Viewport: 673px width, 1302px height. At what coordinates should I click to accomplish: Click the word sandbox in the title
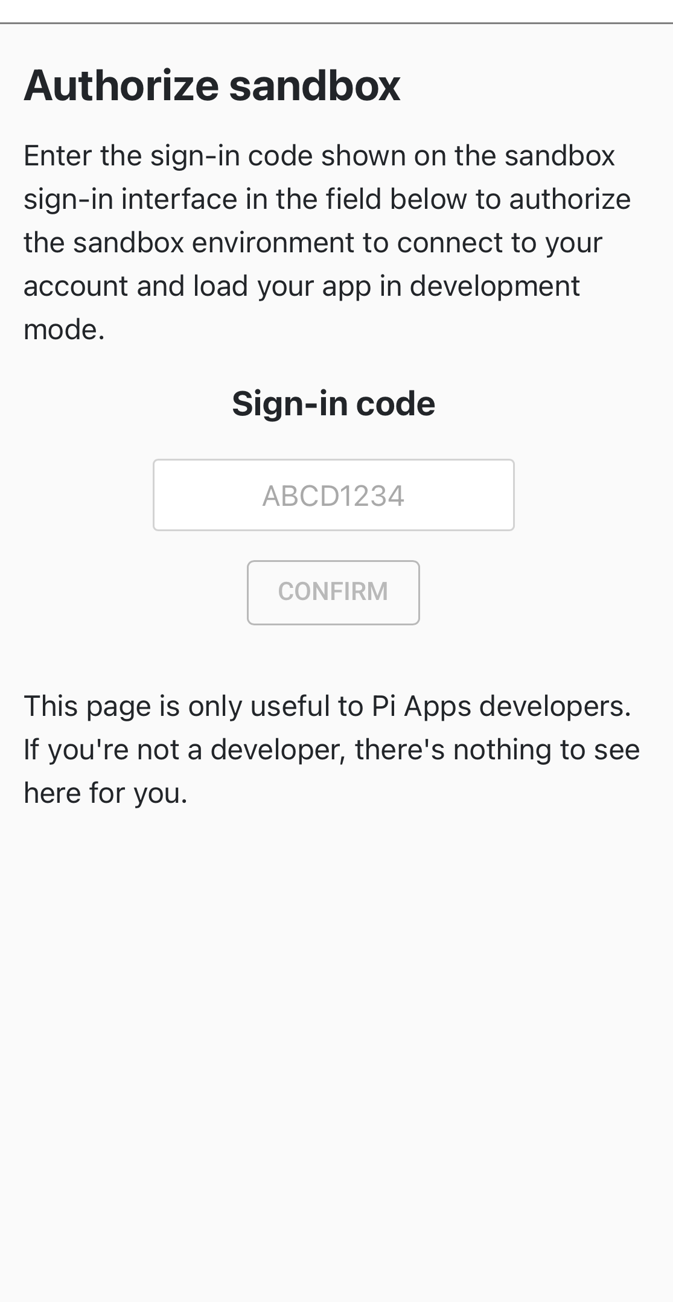315,85
